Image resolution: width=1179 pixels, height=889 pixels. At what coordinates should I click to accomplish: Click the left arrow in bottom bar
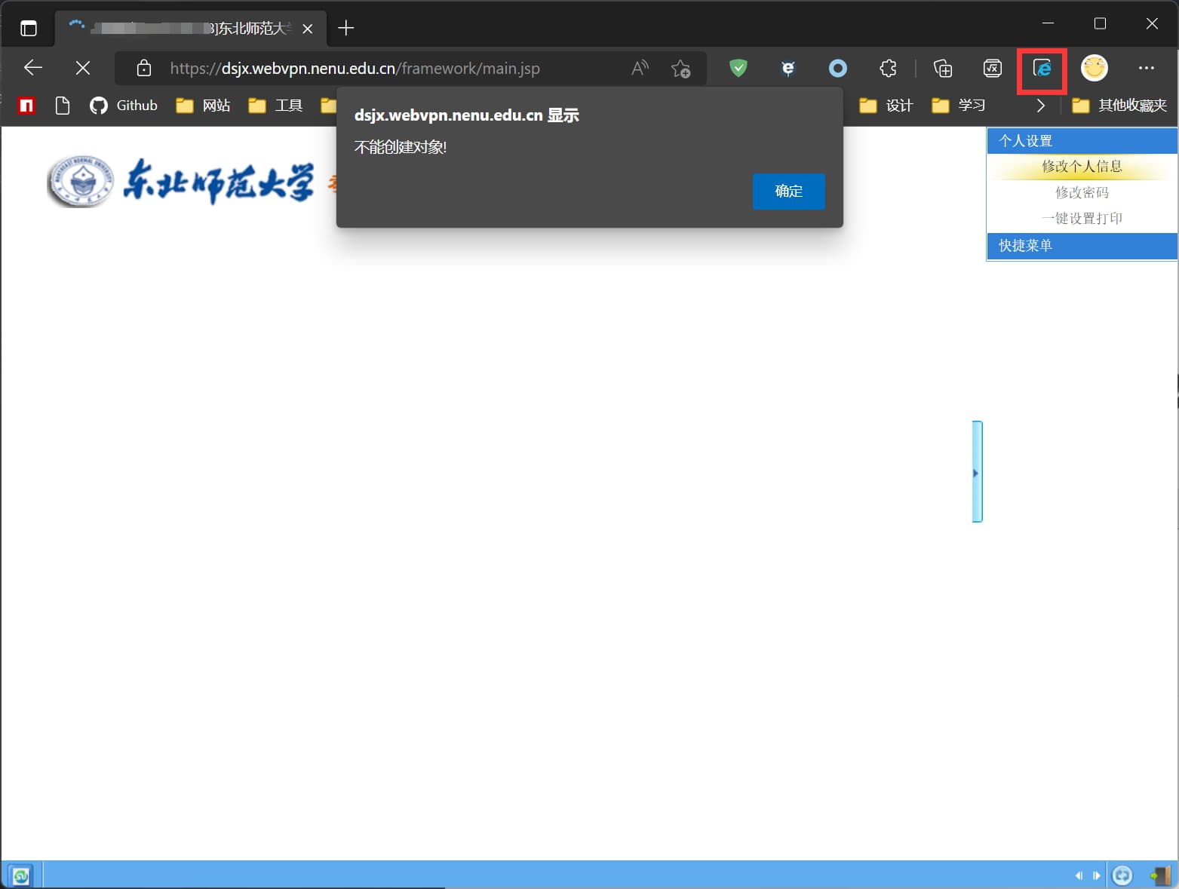(x=1079, y=875)
